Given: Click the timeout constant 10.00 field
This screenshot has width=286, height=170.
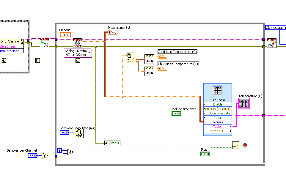Looking at the screenshot, I should coord(65,35).
